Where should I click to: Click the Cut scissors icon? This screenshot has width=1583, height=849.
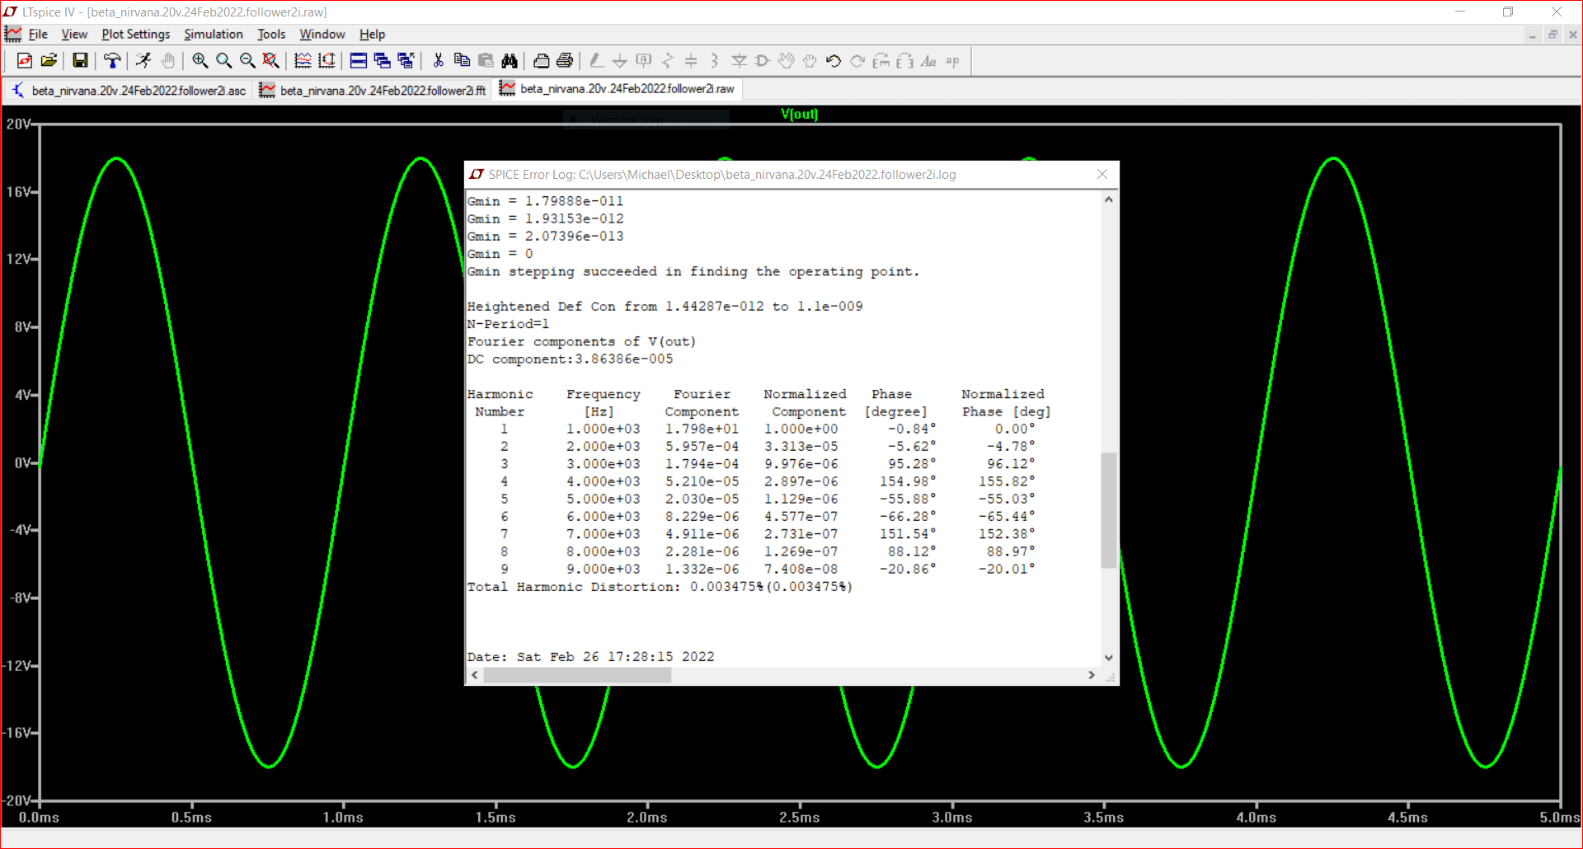[438, 61]
